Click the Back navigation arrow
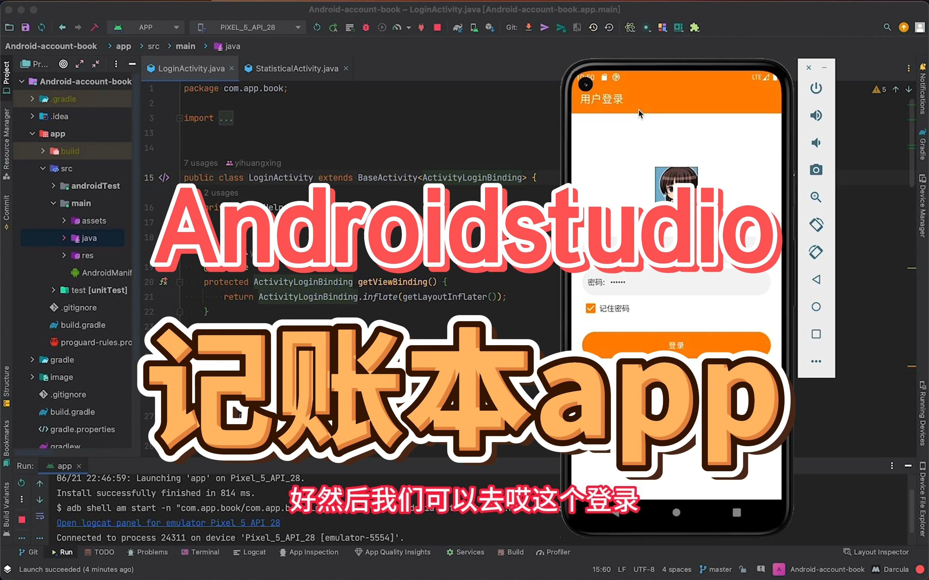929x580 pixels. tap(62, 27)
